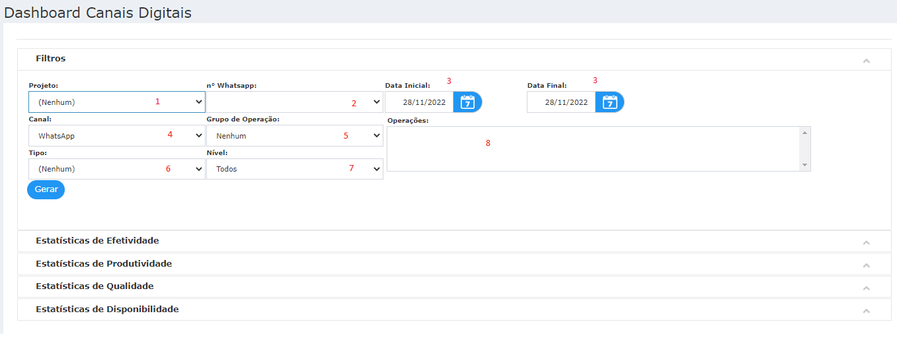Viewport: 897px width, 359px height.
Task: Expand Estatísticas de Produtividade chevron
Action: (x=866, y=265)
